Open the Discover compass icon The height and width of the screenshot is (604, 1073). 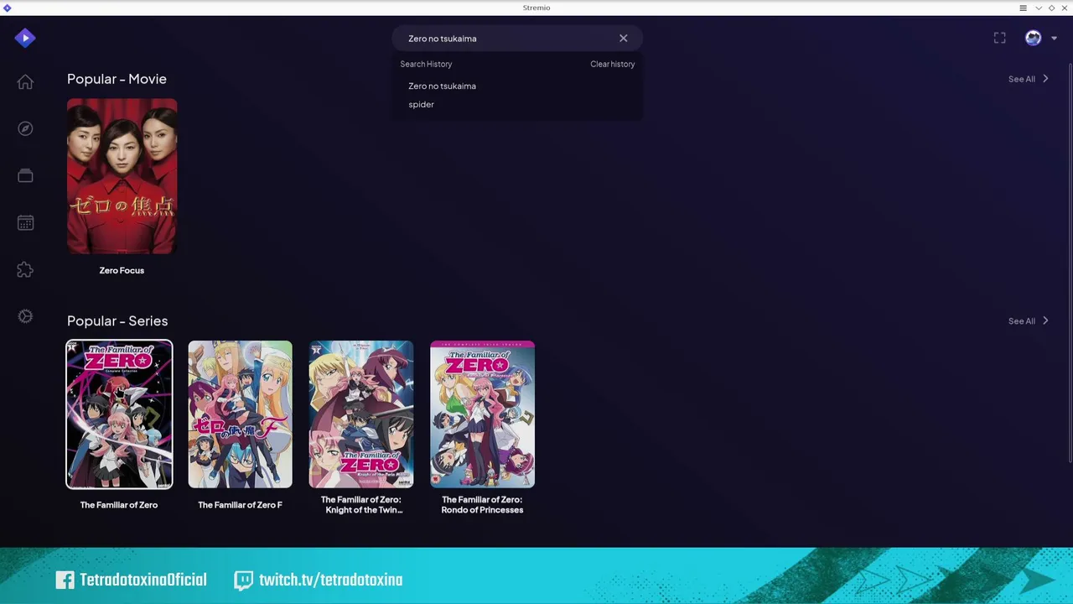pos(25,128)
